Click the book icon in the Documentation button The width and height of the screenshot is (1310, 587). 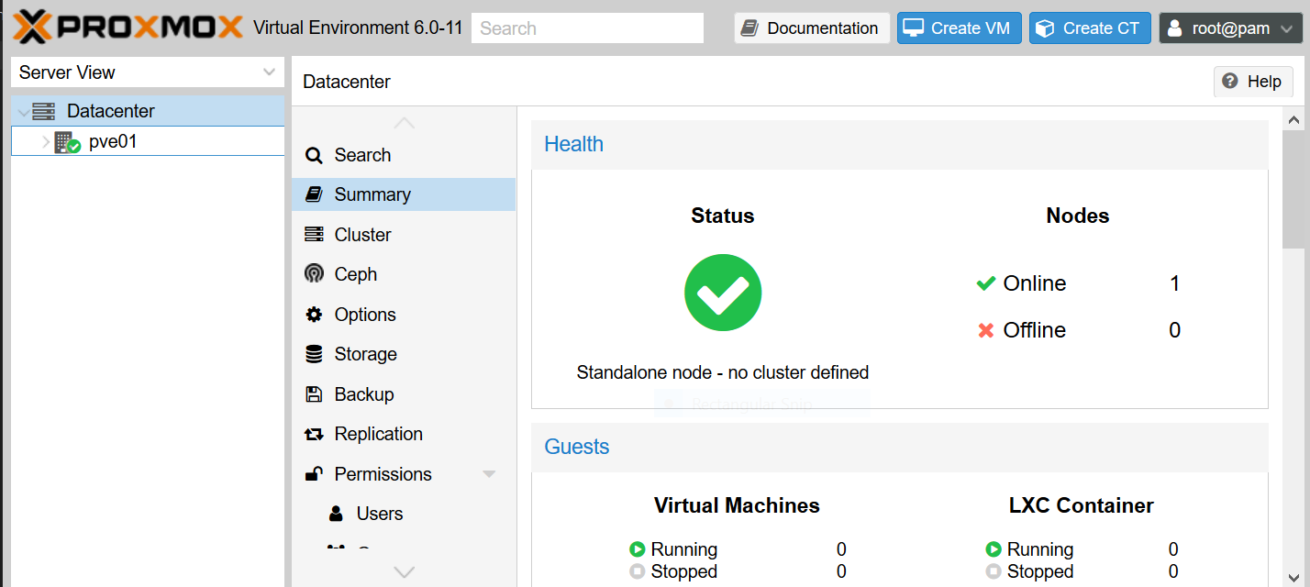click(749, 28)
